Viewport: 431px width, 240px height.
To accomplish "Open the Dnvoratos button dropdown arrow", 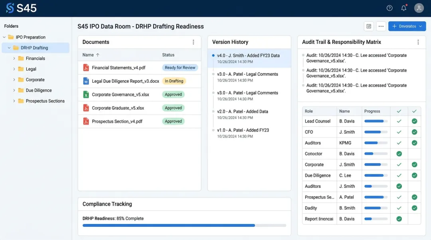I will [420, 26].
